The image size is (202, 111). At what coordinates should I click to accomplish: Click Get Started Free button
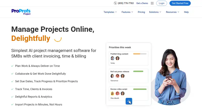[x=180, y=3]
